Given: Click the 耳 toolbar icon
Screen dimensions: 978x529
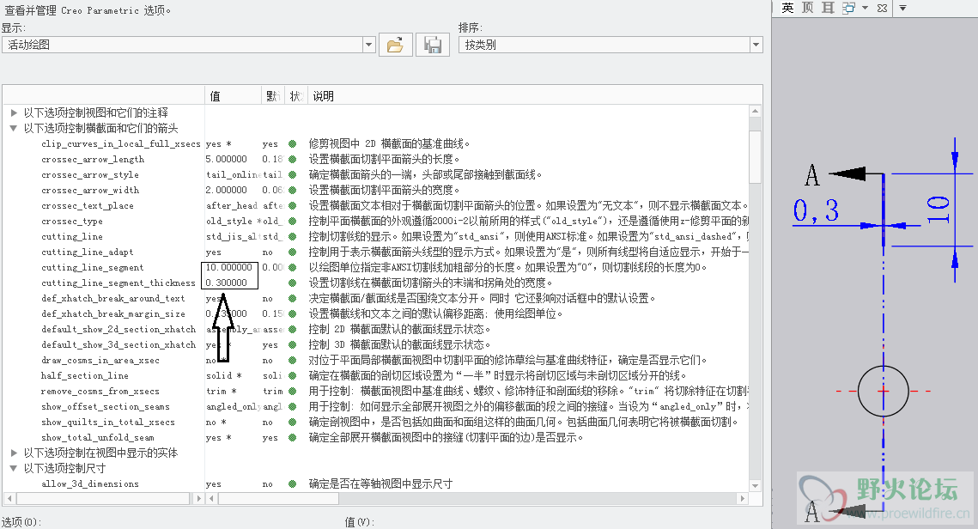Looking at the screenshot, I should click(x=828, y=8).
